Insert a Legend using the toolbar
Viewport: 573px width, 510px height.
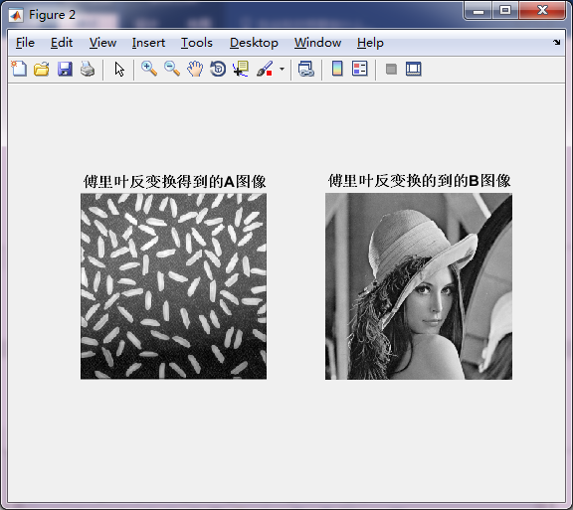tap(359, 69)
